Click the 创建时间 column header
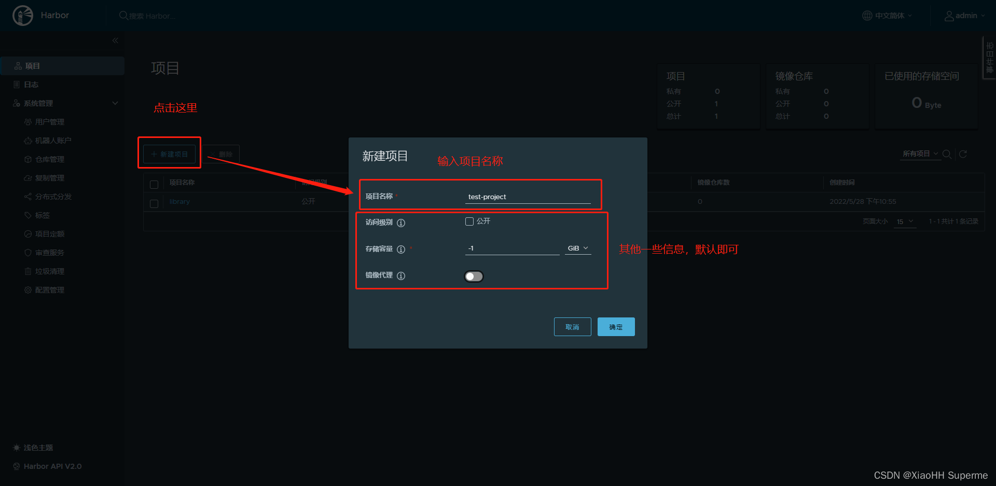996x486 pixels. click(x=842, y=183)
